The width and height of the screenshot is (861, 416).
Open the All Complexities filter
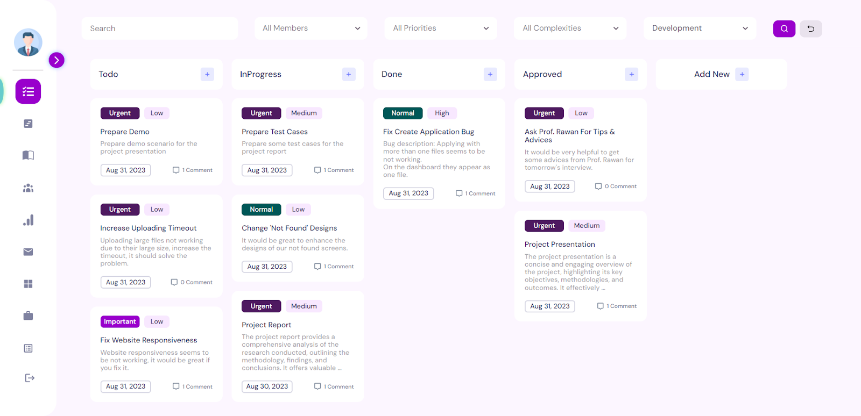(569, 28)
